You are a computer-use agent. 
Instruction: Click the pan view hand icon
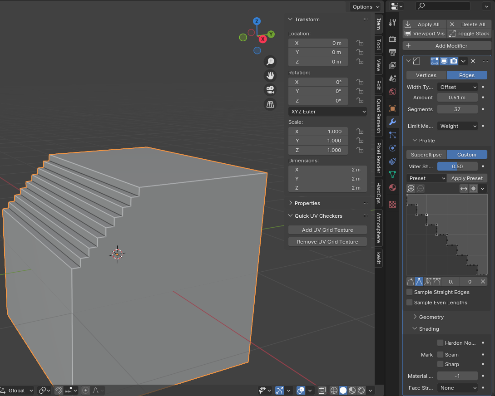point(270,75)
